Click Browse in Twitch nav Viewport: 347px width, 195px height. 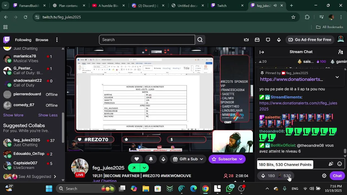42,40
